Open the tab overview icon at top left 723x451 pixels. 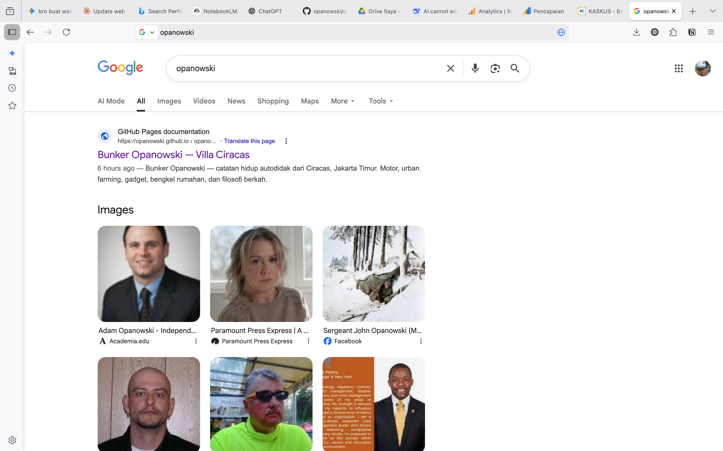(x=10, y=11)
